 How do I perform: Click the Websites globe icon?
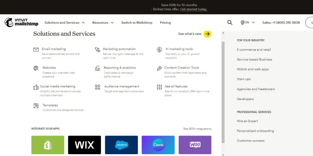(x=36, y=68)
